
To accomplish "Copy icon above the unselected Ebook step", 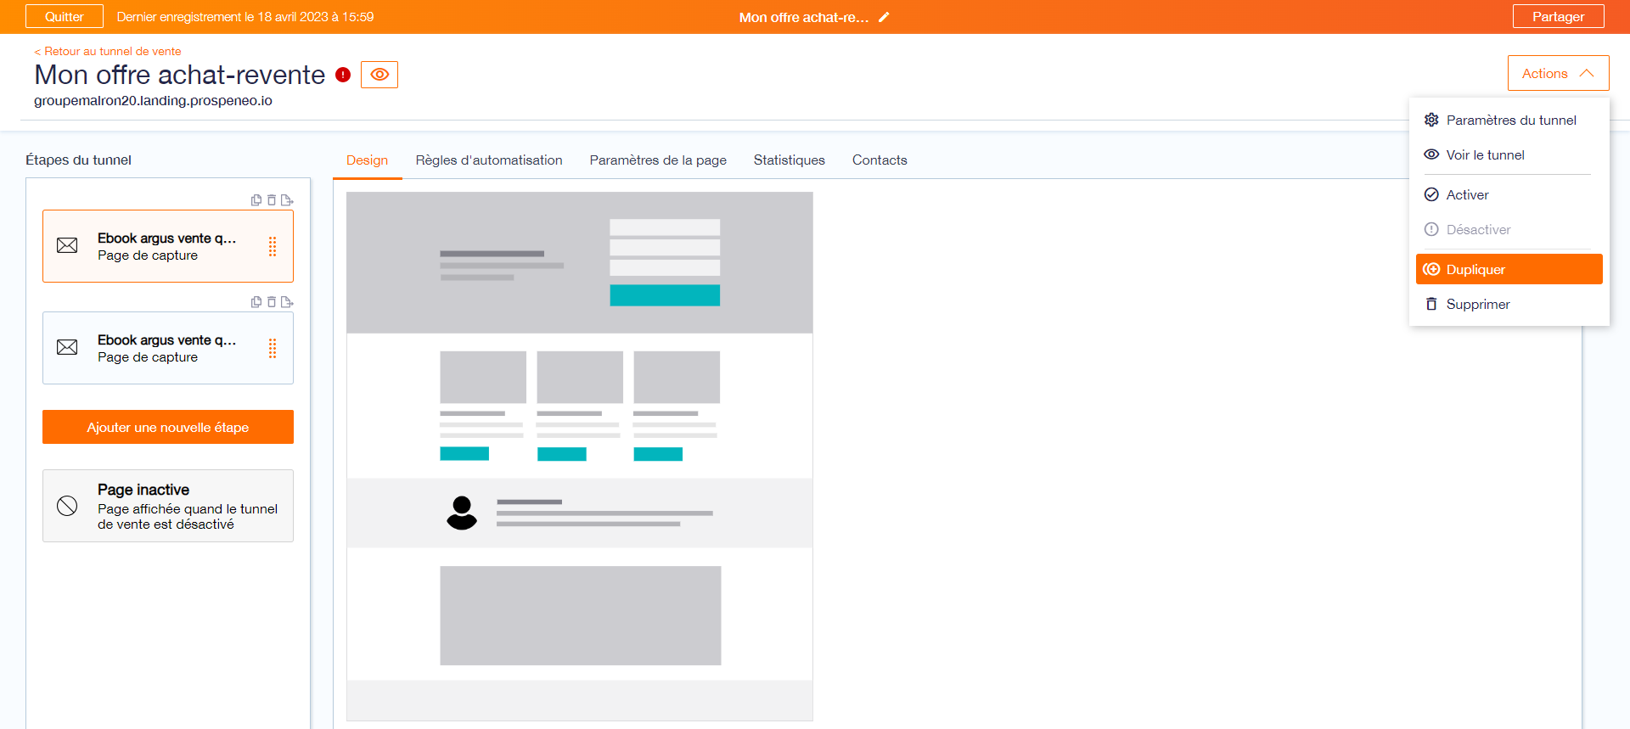I will coord(256,302).
